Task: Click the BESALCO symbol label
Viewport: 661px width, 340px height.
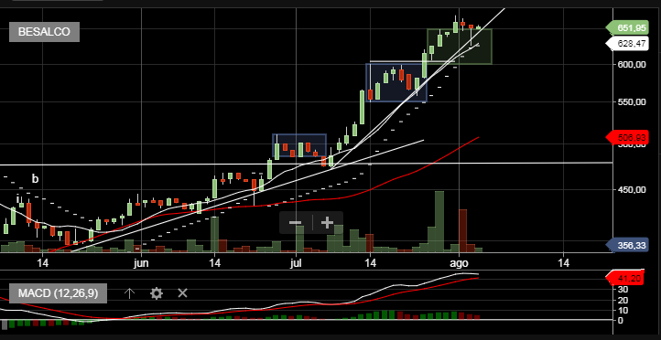Action: pos(44,32)
